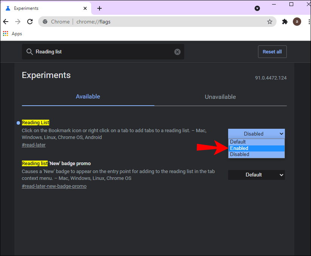
Task: Open the #read-later link
Action: (34, 145)
